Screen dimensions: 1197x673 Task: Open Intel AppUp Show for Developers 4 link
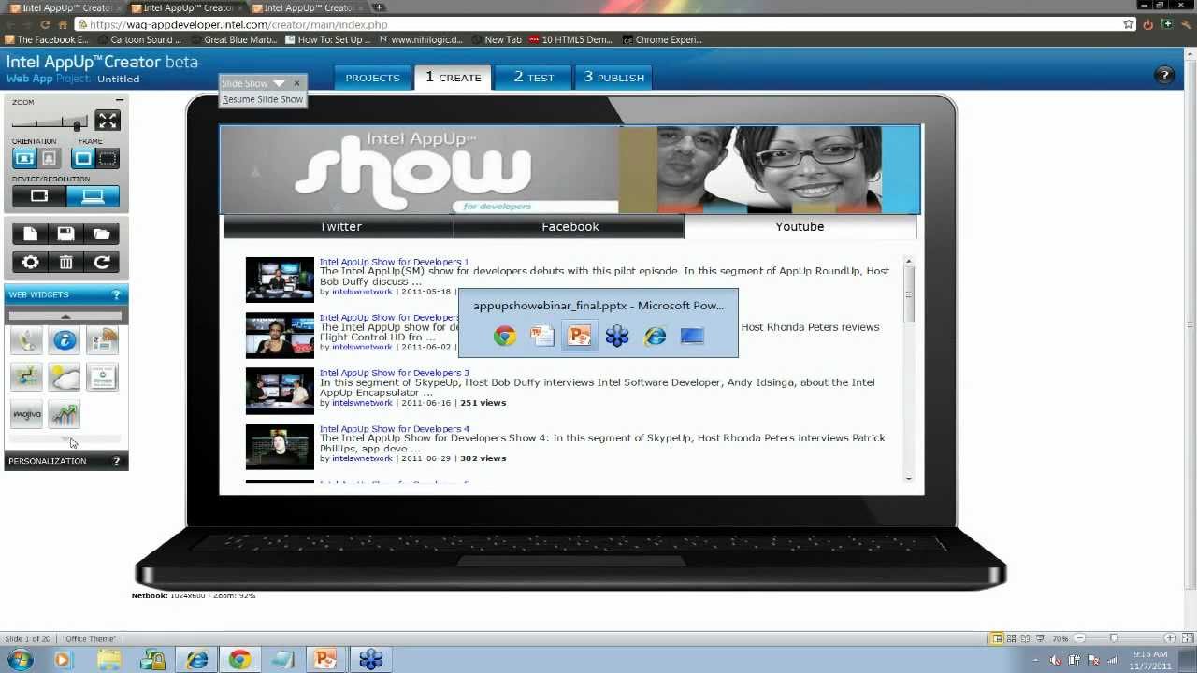[x=395, y=429]
